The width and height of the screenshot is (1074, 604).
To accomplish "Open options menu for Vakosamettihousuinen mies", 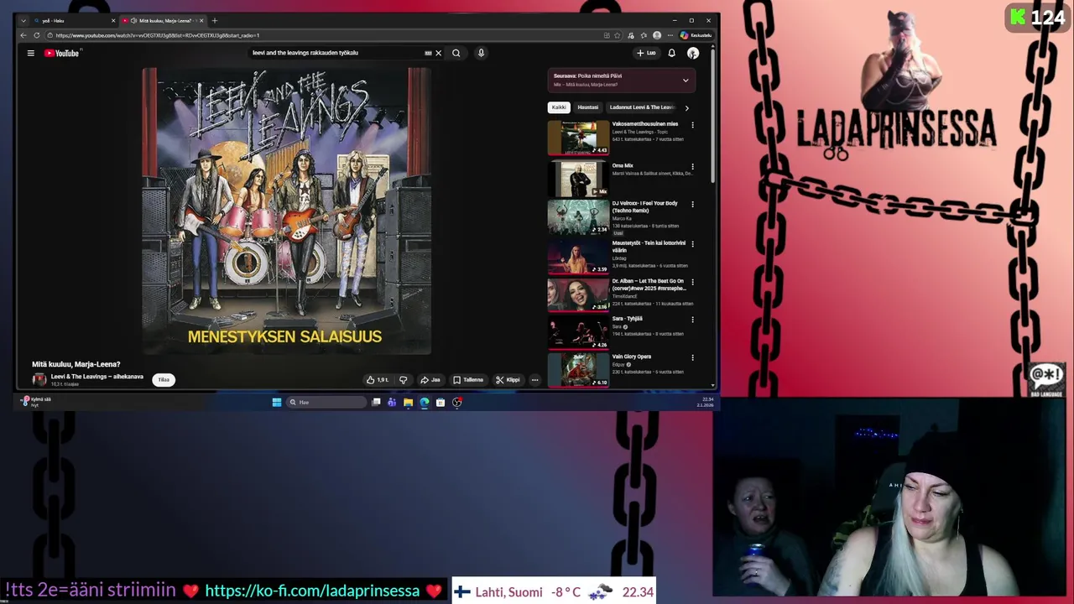I will coord(692,125).
